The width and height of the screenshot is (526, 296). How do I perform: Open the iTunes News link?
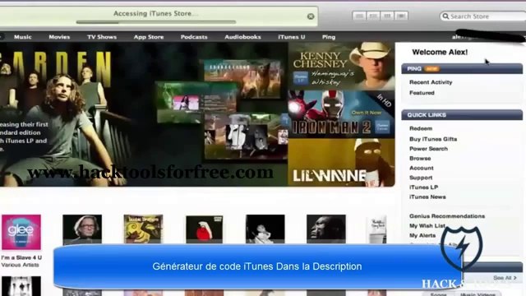[x=427, y=197]
